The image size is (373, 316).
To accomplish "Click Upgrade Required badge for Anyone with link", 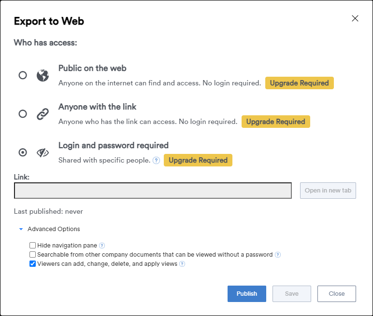I will [276, 122].
